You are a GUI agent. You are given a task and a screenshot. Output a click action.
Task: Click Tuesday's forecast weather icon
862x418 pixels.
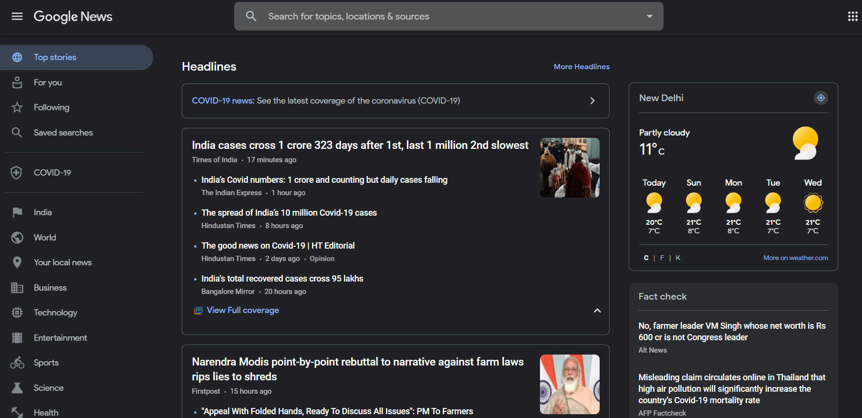[773, 203]
